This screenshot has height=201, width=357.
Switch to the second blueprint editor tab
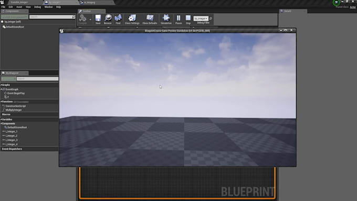coord(60,2)
